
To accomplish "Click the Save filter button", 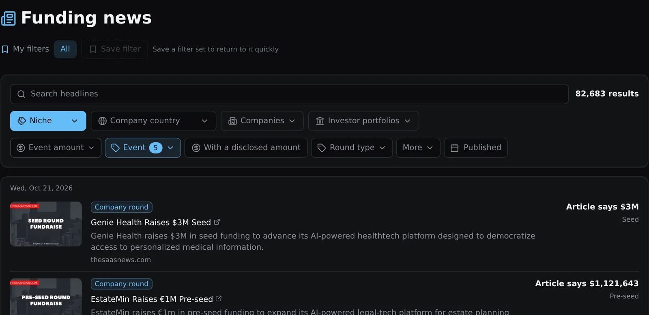I will pos(114,49).
